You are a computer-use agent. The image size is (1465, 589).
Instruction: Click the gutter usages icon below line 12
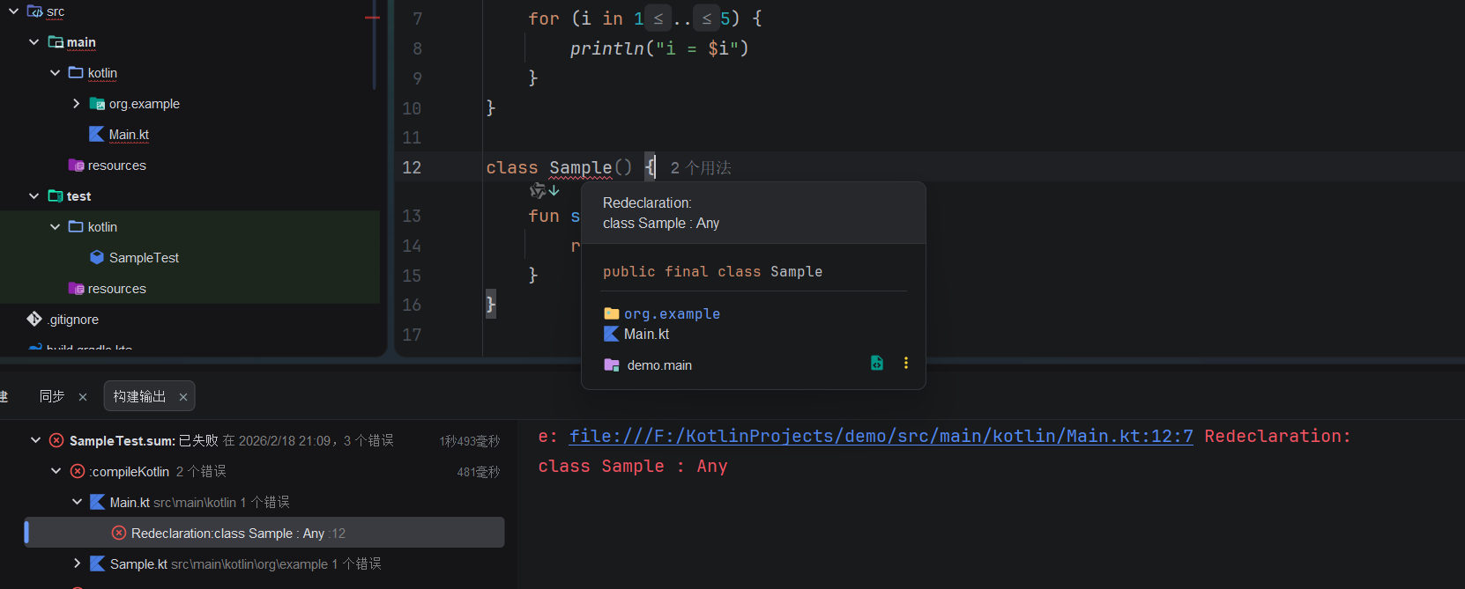pos(544,190)
